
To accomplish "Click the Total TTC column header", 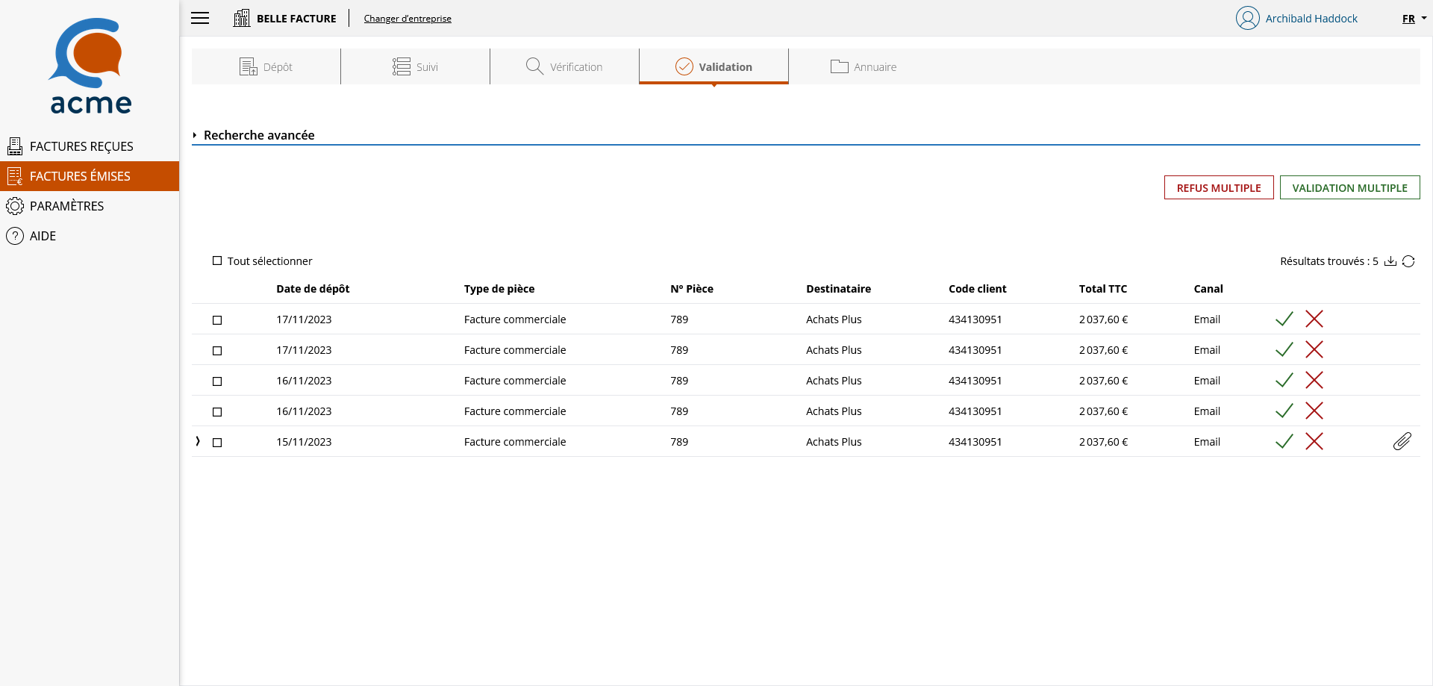I will pyautogui.click(x=1102, y=289).
